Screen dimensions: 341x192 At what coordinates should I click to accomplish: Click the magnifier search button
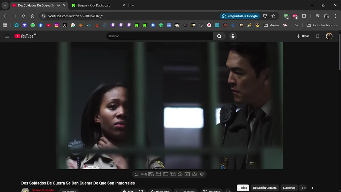tap(219, 36)
